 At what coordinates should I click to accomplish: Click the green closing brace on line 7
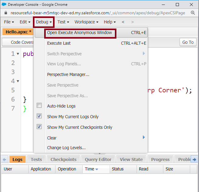point(25,109)
